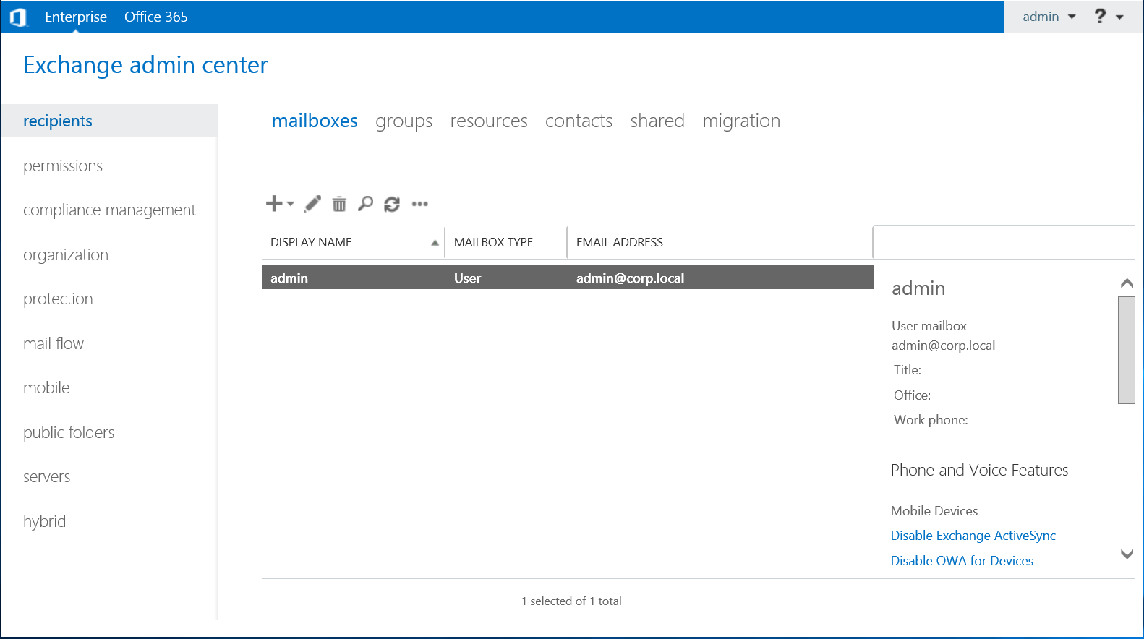The height and width of the screenshot is (639, 1144).
Task: Click the Exchange admin center title
Action: 145,65
